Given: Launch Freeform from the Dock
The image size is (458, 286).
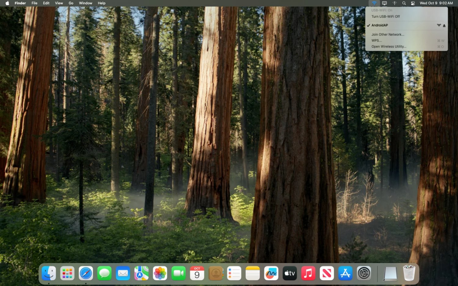Looking at the screenshot, I should 271,273.
